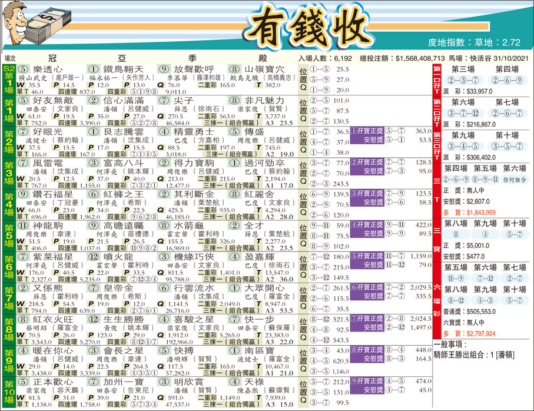Click horse name 好友無敵
The width and height of the screenshot is (534, 411).
coord(53,101)
